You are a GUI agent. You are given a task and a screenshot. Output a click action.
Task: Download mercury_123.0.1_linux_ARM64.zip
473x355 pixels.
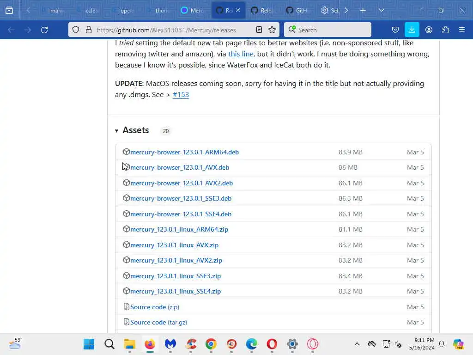179,229
